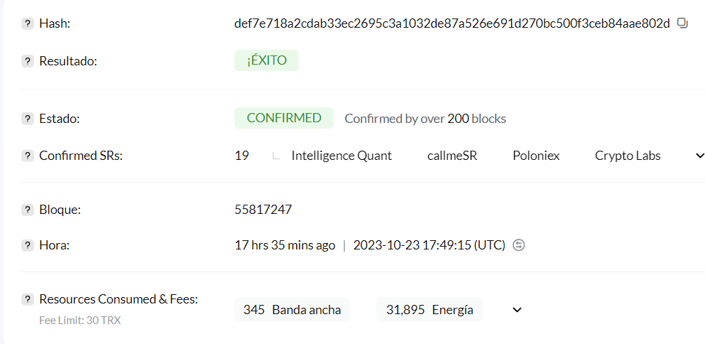Click the 31,895 Energía chip
The image size is (705, 344).
pos(429,310)
